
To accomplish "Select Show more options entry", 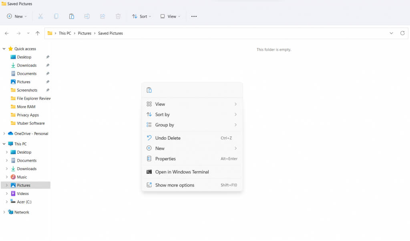I will (x=175, y=185).
